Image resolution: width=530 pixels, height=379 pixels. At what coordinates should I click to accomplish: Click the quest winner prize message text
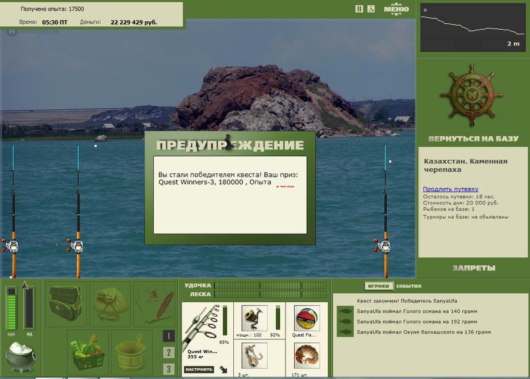point(228,179)
